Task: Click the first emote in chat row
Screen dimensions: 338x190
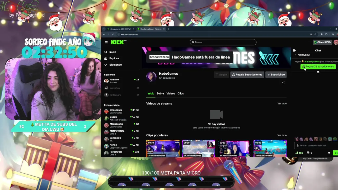Action: [297, 139]
